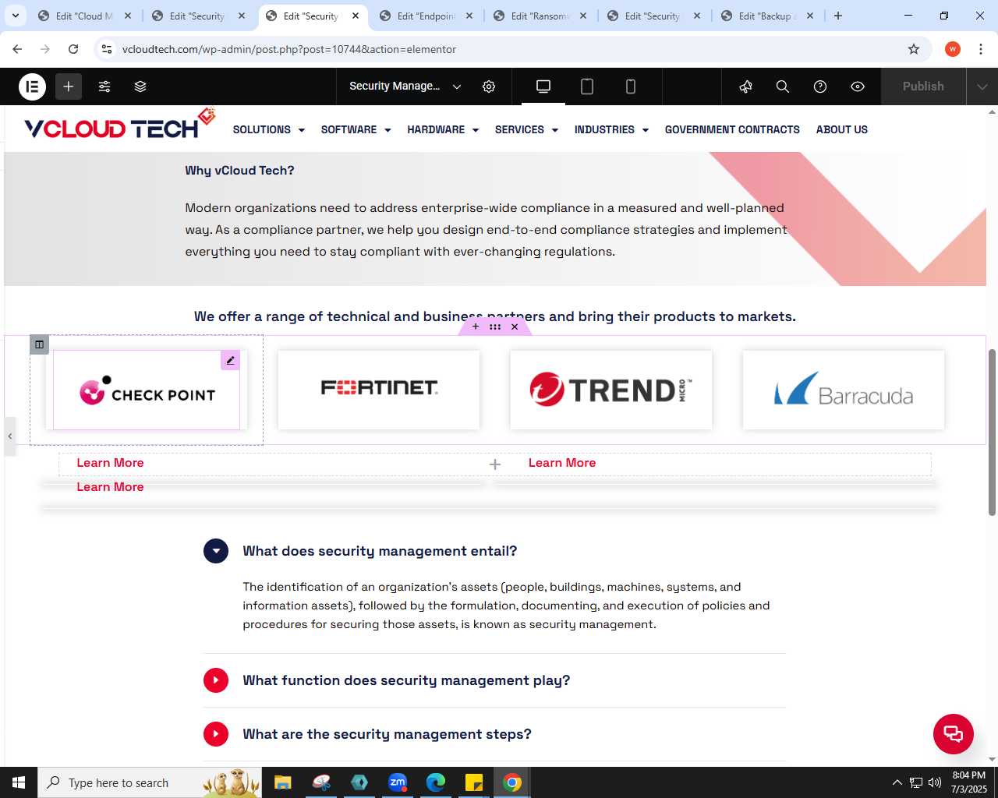The width and height of the screenshot is (998, 798).
Task: Expand 'What are the security management steps?'
Action: coord(216,734)
